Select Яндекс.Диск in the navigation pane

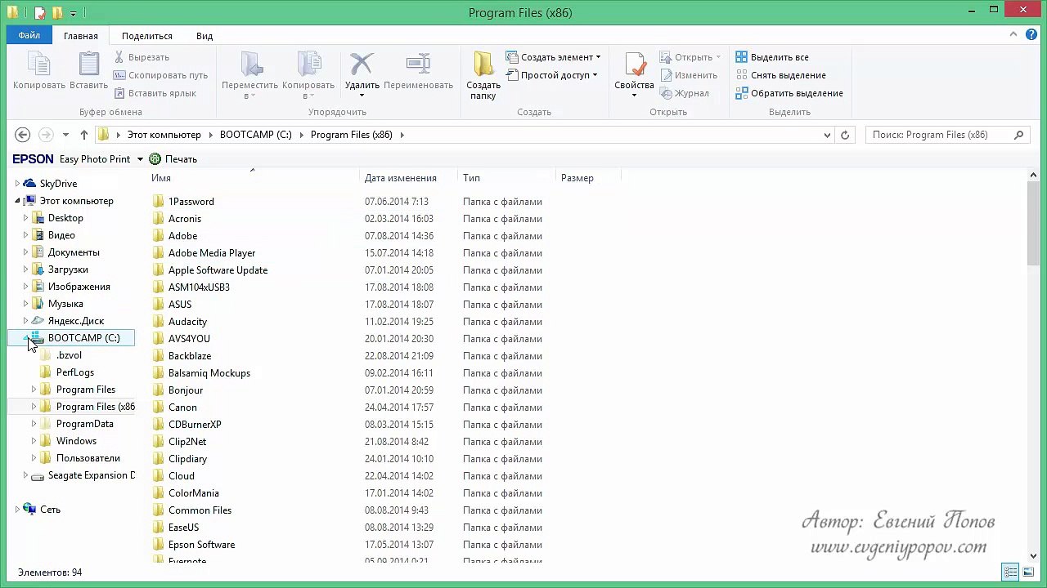click(76, 321)
